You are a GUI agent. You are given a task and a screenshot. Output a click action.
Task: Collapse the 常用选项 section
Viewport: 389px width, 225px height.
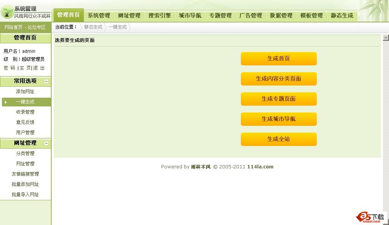click(x=46, y=81)
